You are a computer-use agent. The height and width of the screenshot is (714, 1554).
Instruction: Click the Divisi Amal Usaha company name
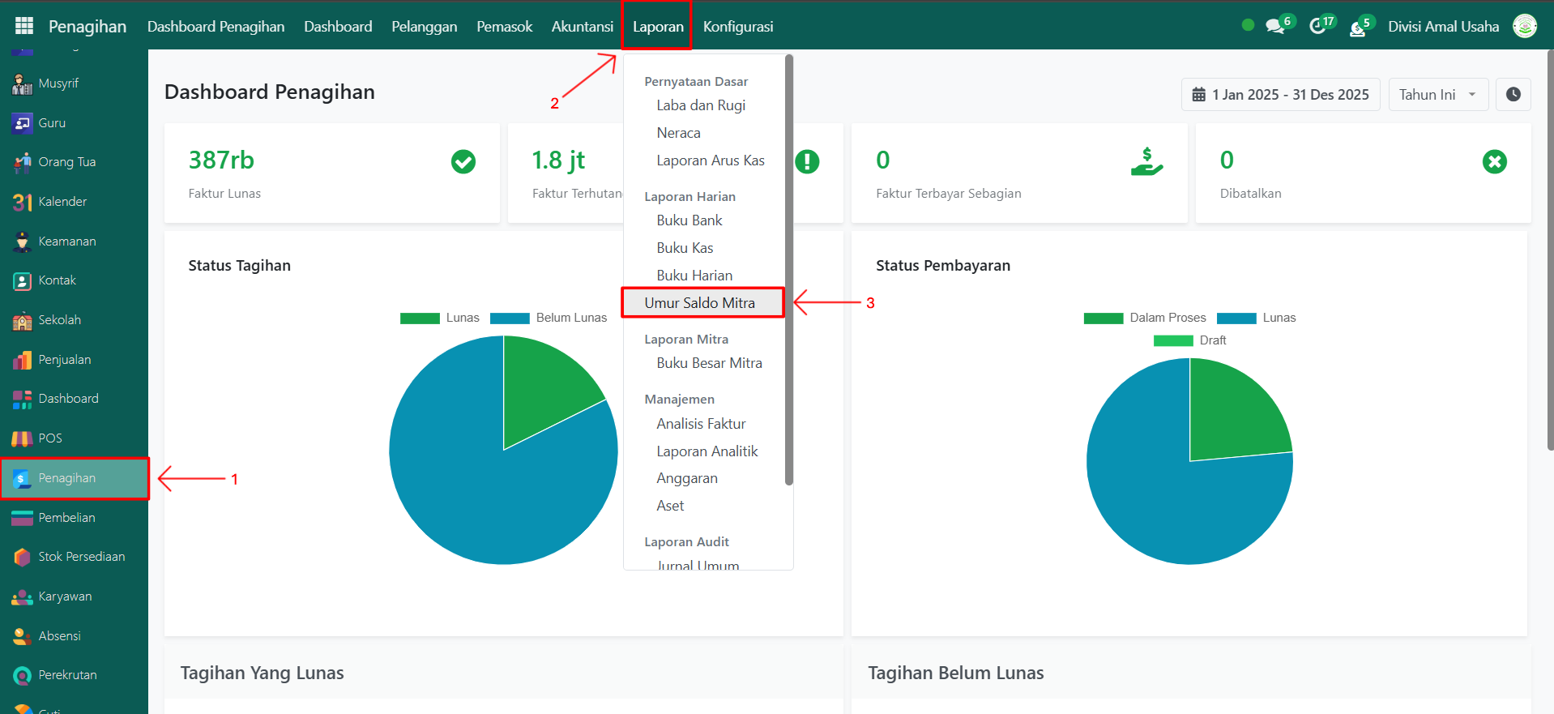click(x=1443, y=27)
